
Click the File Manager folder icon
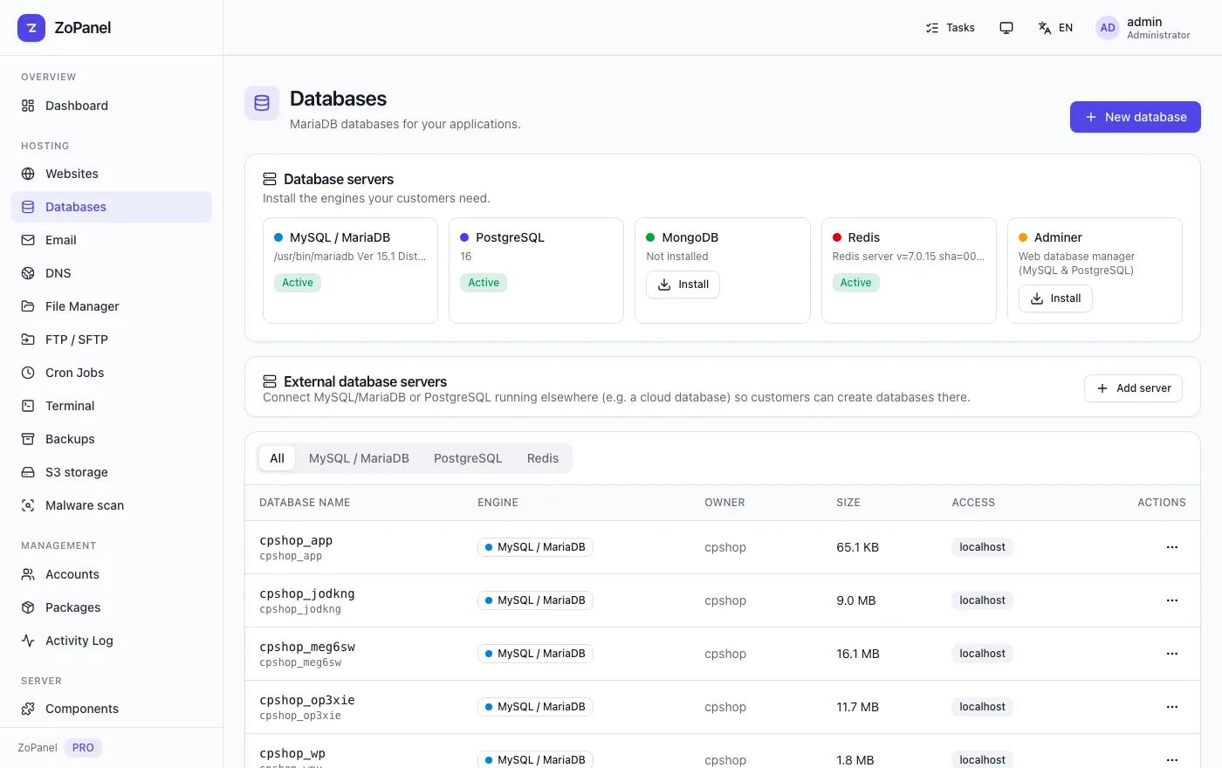point(28,306)
